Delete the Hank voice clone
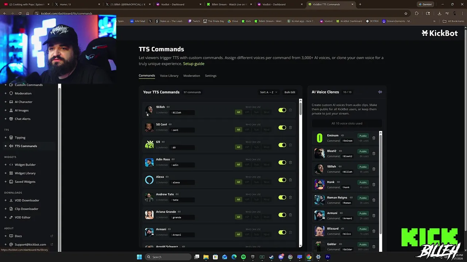 pos(374,184)
